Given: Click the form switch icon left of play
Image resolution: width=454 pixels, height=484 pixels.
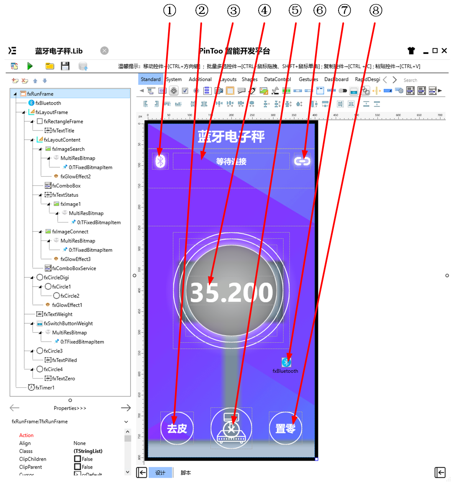Looking at the screenshot, I should click(14, 66).
